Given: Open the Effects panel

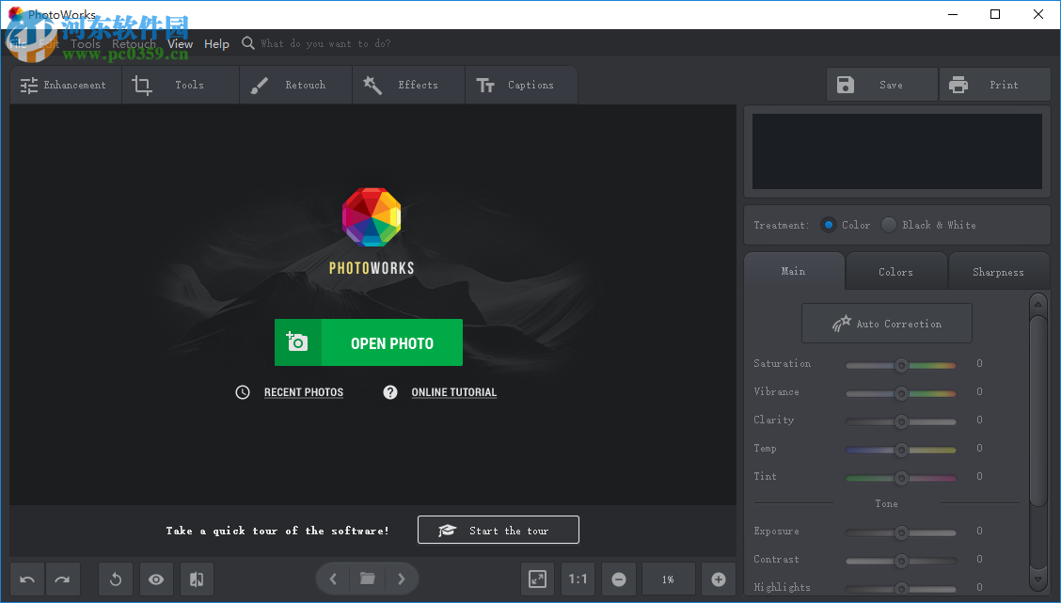Looking at the screenshot, I should [x=407, y=85].
